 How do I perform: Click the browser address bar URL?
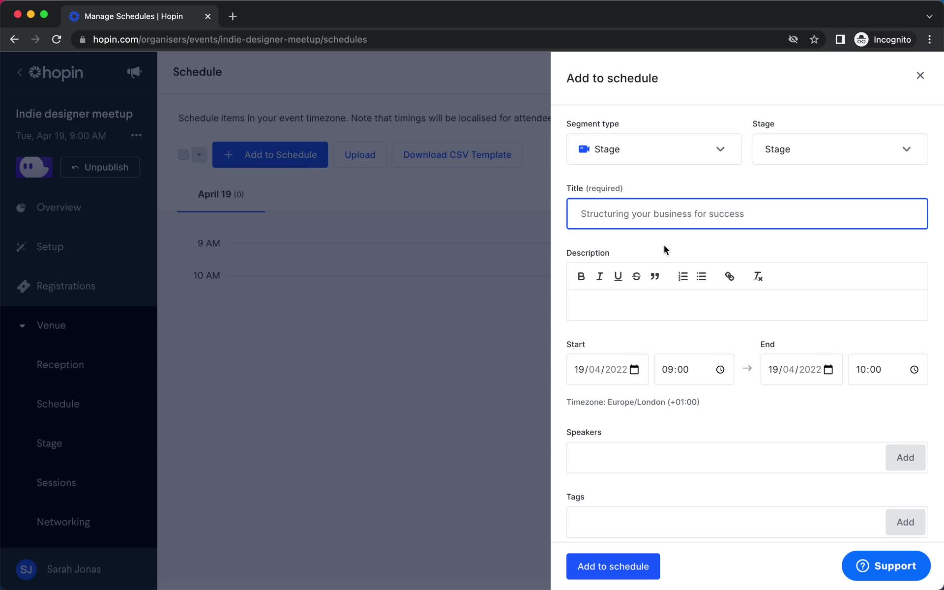[x=230, y=39]
